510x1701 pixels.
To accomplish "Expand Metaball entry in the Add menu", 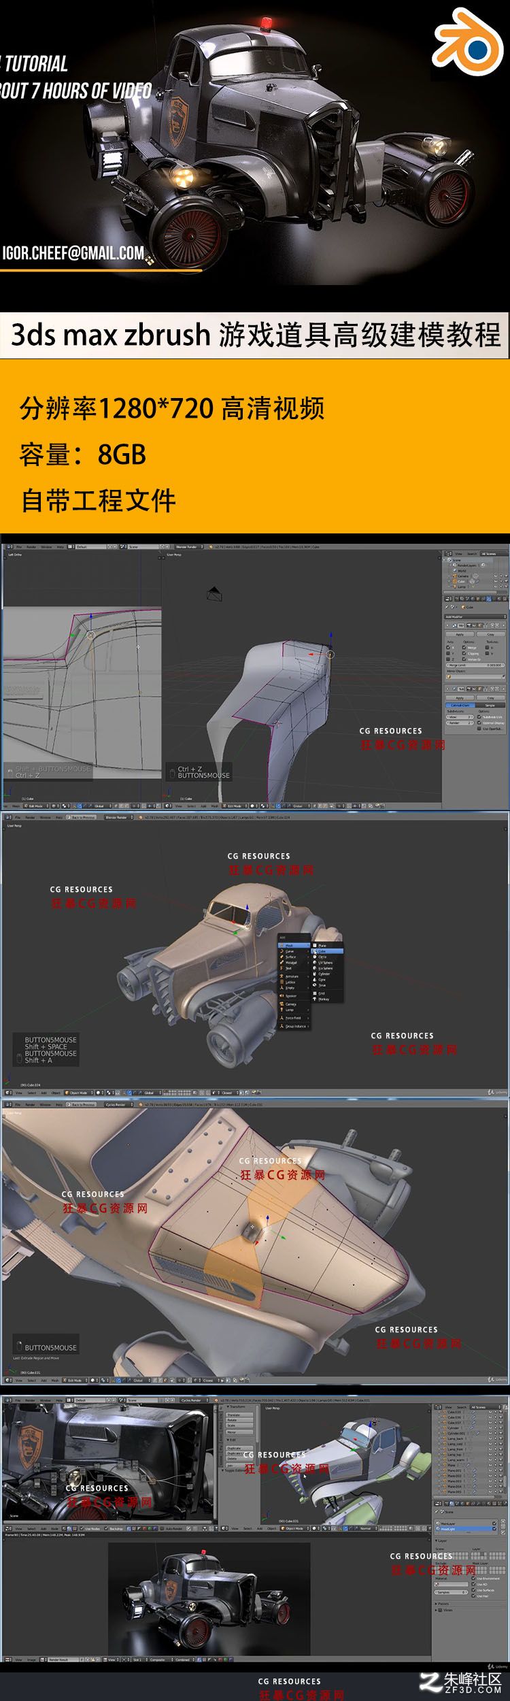I will 294,963.
